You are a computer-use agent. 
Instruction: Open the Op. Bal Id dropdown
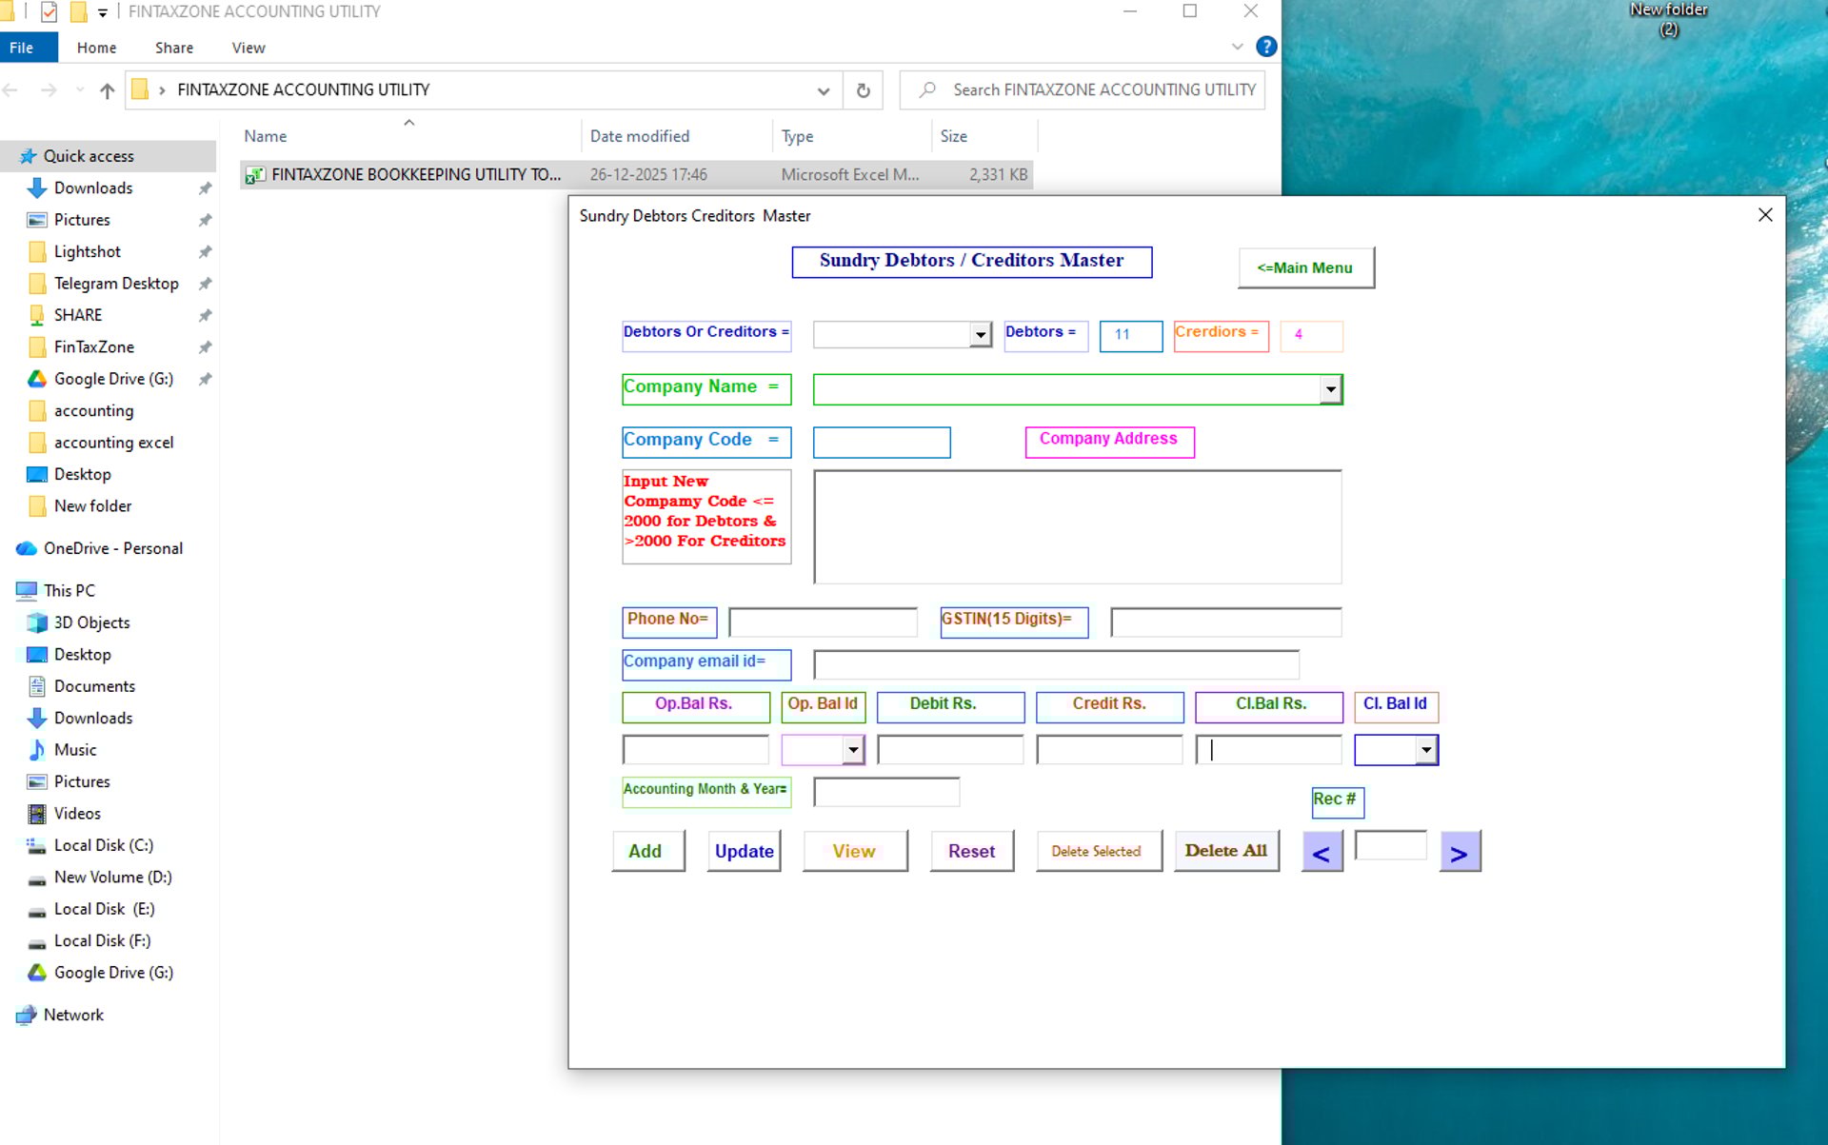[853, 750]
